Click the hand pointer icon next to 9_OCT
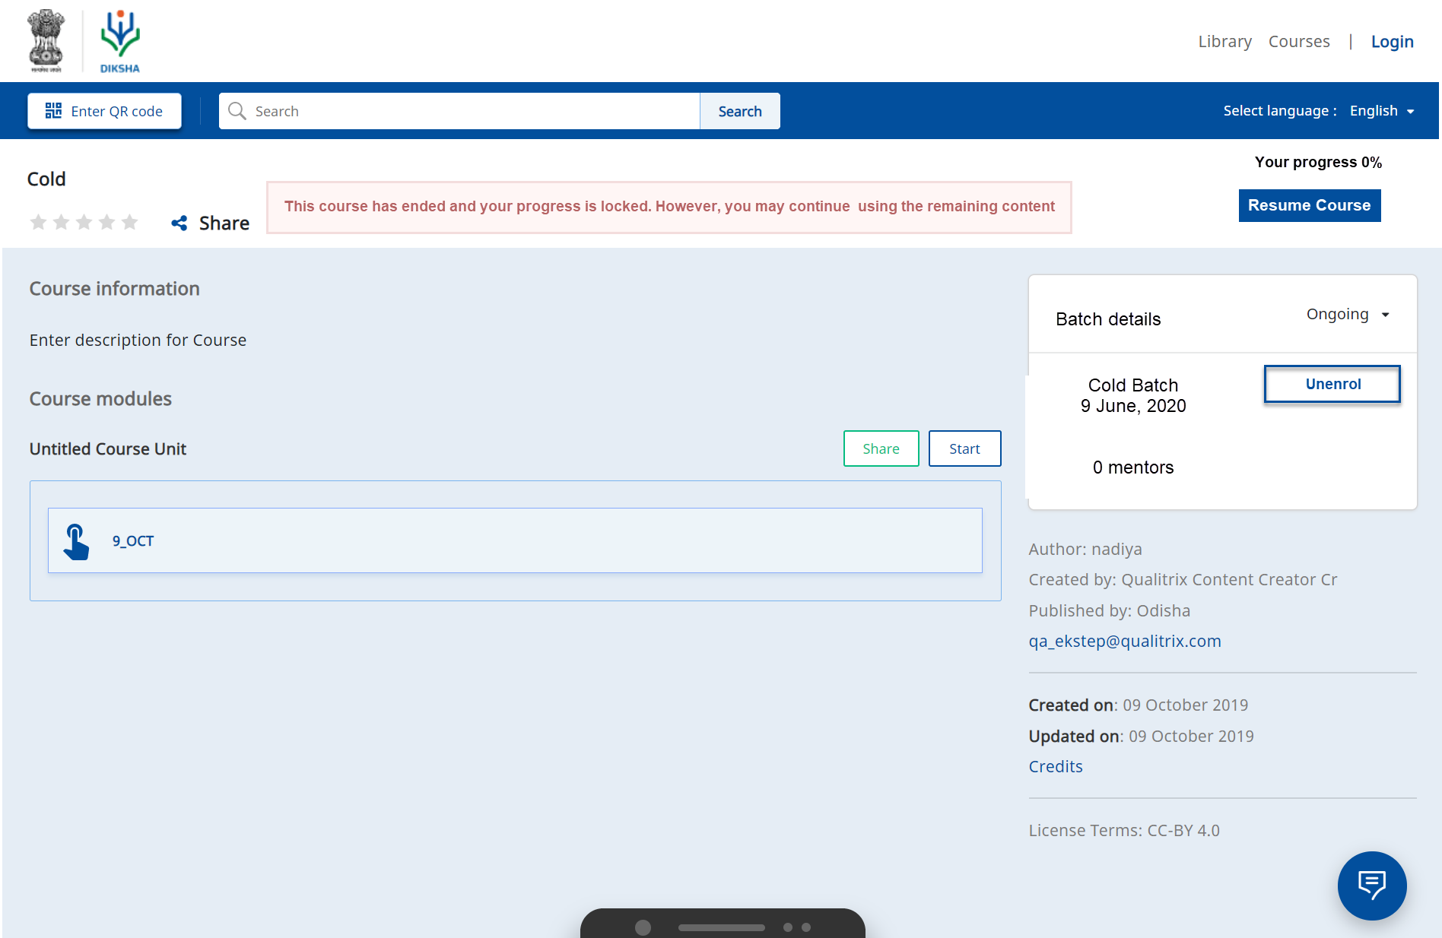This screenshot has width=1442, height=938. pos(76,541)
